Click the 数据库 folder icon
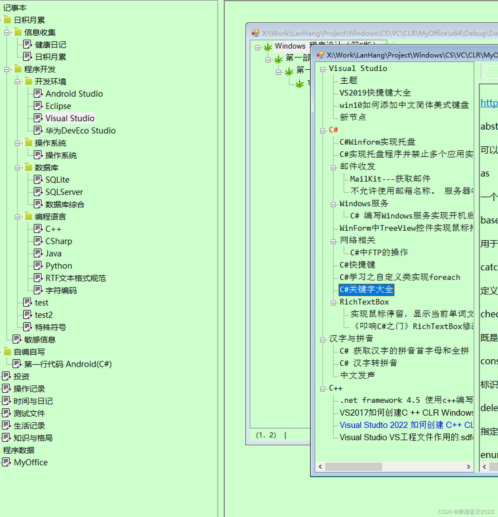This screenshot has width=498, height=517. click(28, 167)
